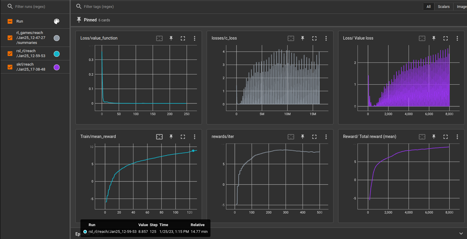Uncheck the rsl_rl/reach run

10,54
